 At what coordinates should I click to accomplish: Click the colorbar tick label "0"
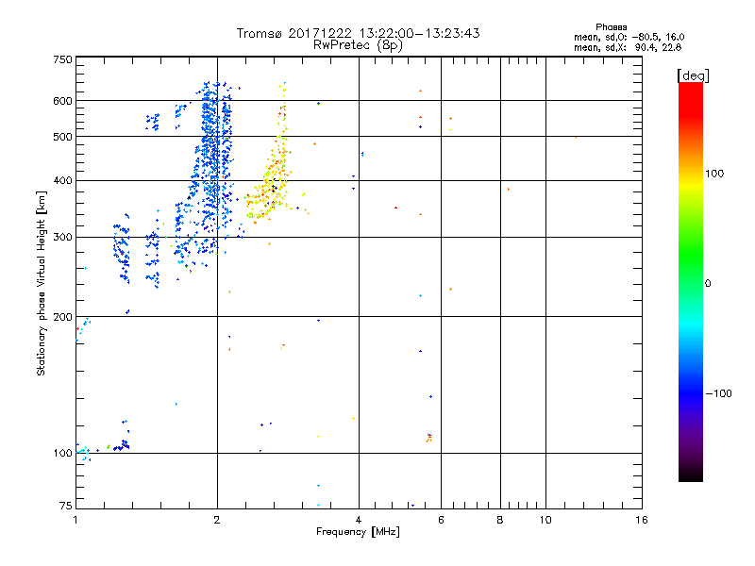[x=708, y=284]
